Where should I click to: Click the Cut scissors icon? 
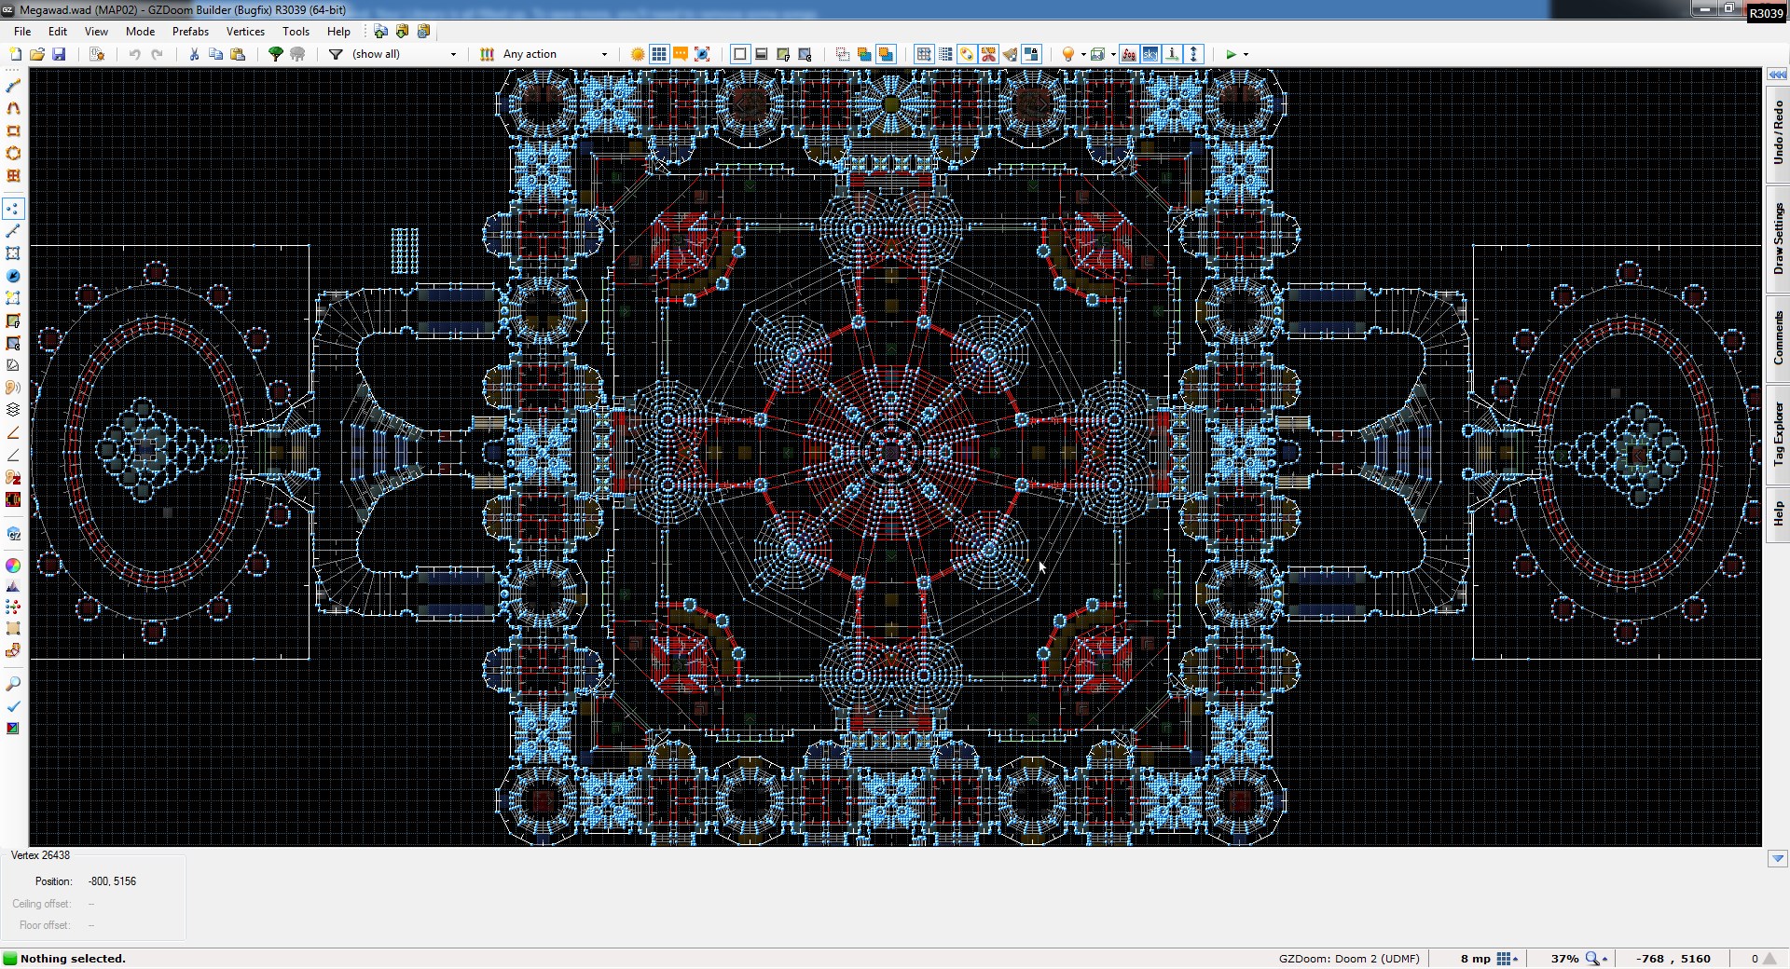pos(194,54)
